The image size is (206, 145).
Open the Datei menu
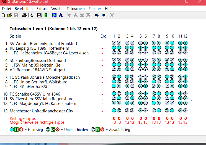[x=6, y=9]
